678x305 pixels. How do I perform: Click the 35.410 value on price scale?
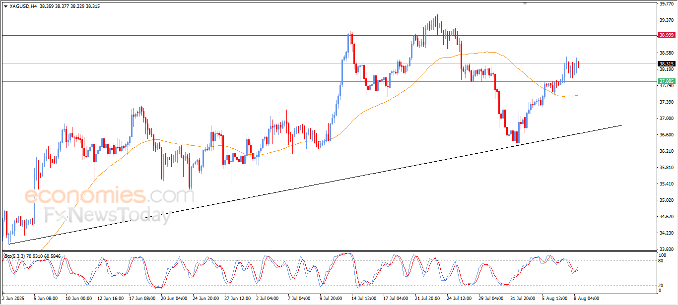click(666, 183)
